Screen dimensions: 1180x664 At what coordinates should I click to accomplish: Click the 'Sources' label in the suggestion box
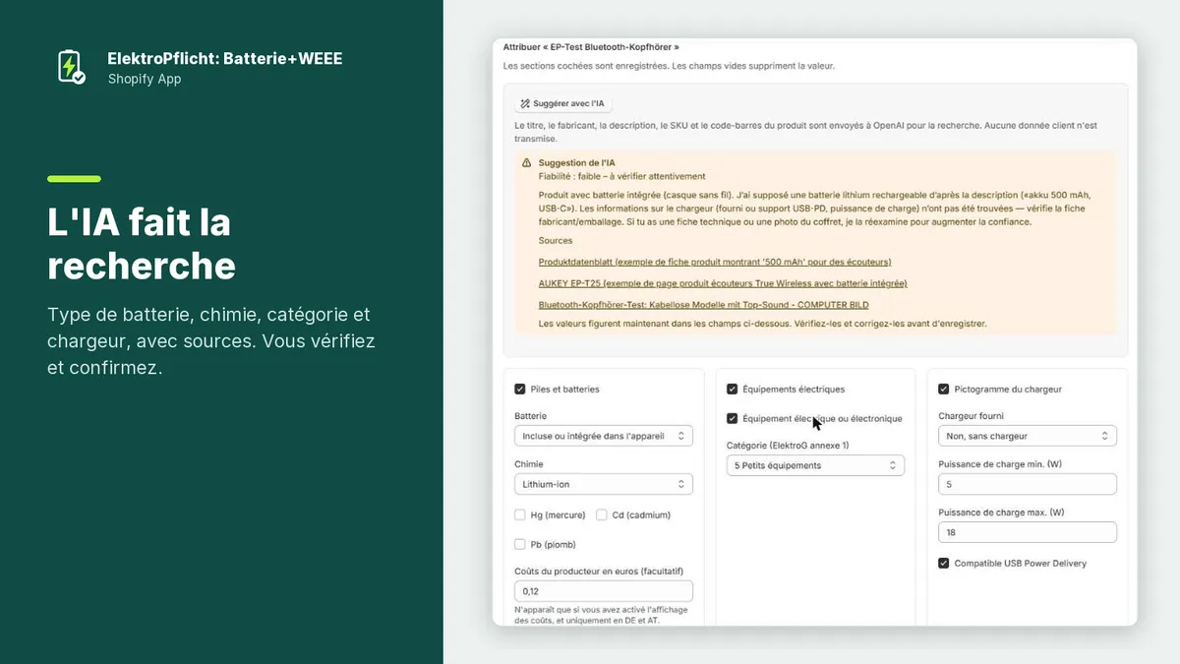click(x=556, y=241)
